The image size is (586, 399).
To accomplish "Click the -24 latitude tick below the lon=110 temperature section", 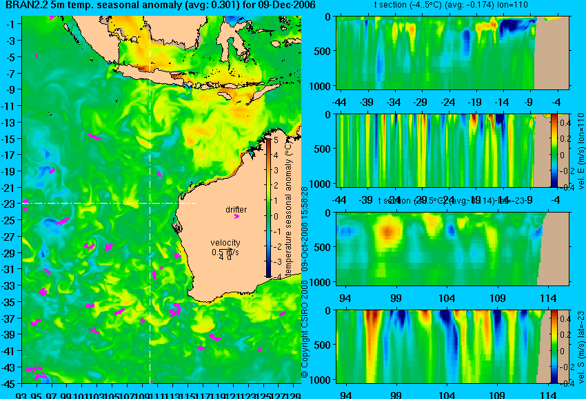I will coord(447,103).
